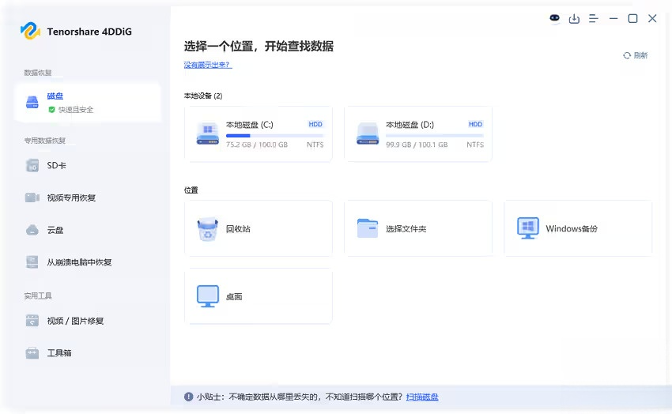Image resolution: width=672 pixels, height=414 pixels.
Task: Click the 工具箱 toolbox icon
Action: pyautogui.click(x=32, y=353)
